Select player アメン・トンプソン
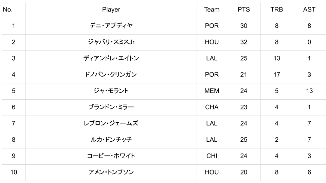This screenshot has width=326, height=183. point(111,172)
